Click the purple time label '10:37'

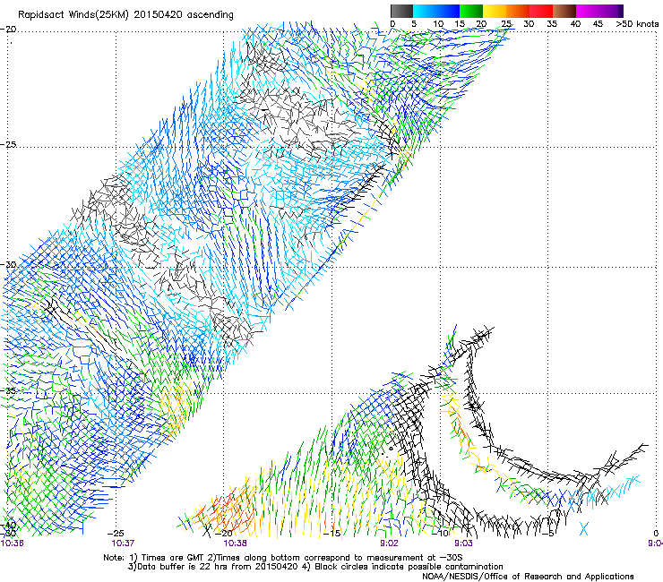click(123, 543)
